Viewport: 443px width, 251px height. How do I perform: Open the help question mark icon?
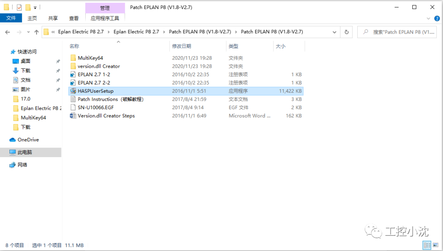click(x=437, y=18)
